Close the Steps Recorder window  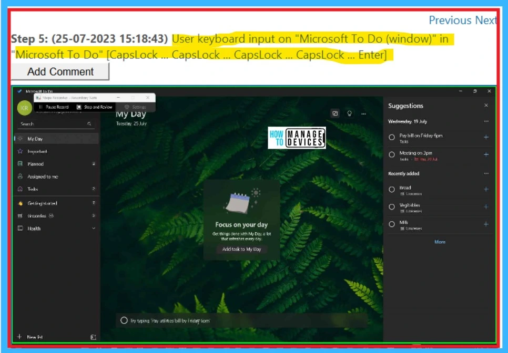tap(148, 97)
